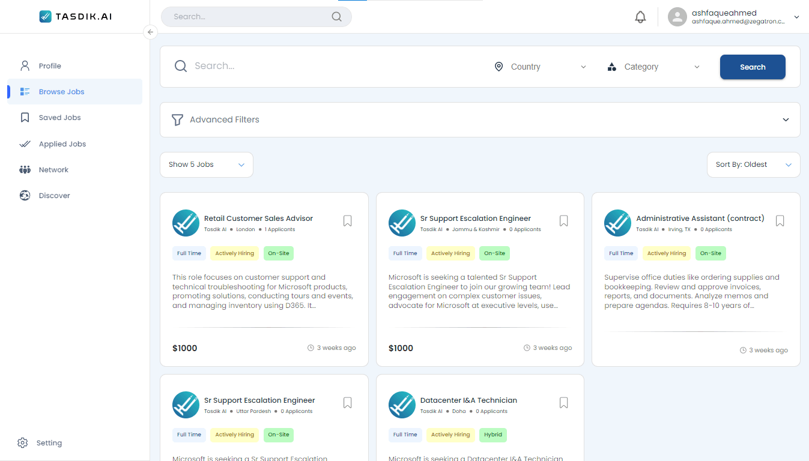
Task: Bookmark the Retail Customer Sales Advisor job
Action: click(347, 221)
